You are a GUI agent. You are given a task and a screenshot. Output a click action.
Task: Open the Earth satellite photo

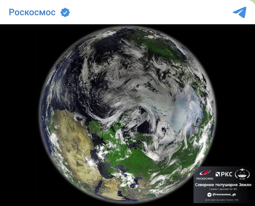(x=128, y=115)
